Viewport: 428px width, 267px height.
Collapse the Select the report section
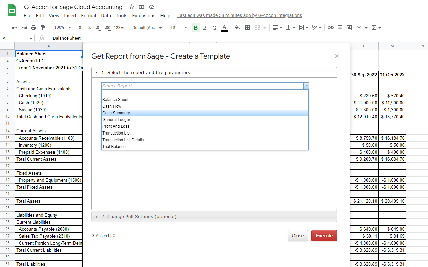coord(214,72)
